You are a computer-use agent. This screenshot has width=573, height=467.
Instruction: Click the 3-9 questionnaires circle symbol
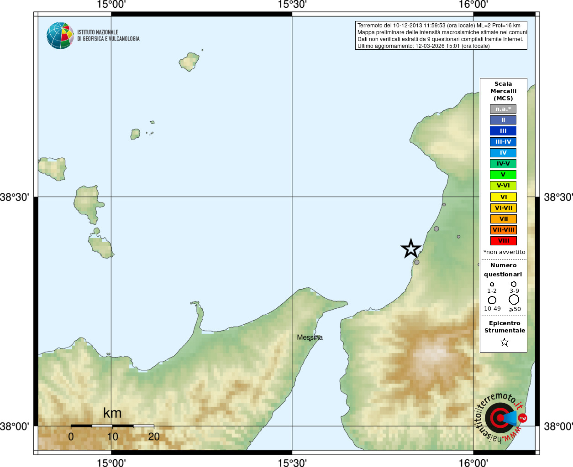click(514, 284)
